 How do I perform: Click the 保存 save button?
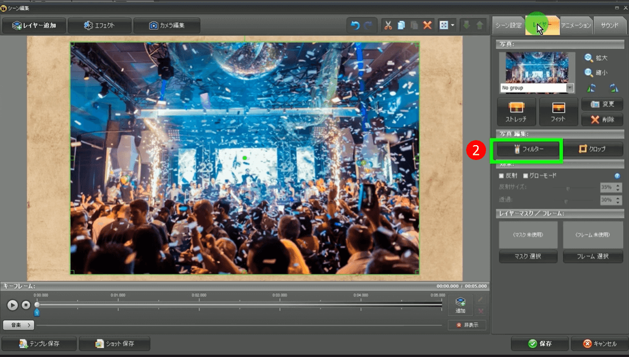(540, 344)
